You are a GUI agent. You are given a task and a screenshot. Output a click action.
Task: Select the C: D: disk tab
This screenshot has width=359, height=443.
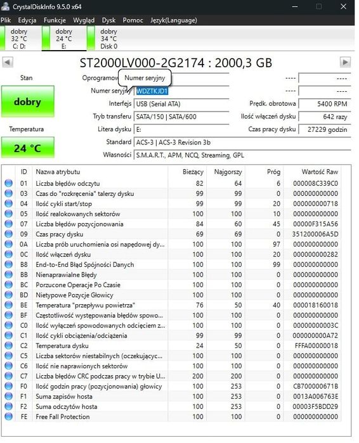pyautogui.click(x=20, y=39)
